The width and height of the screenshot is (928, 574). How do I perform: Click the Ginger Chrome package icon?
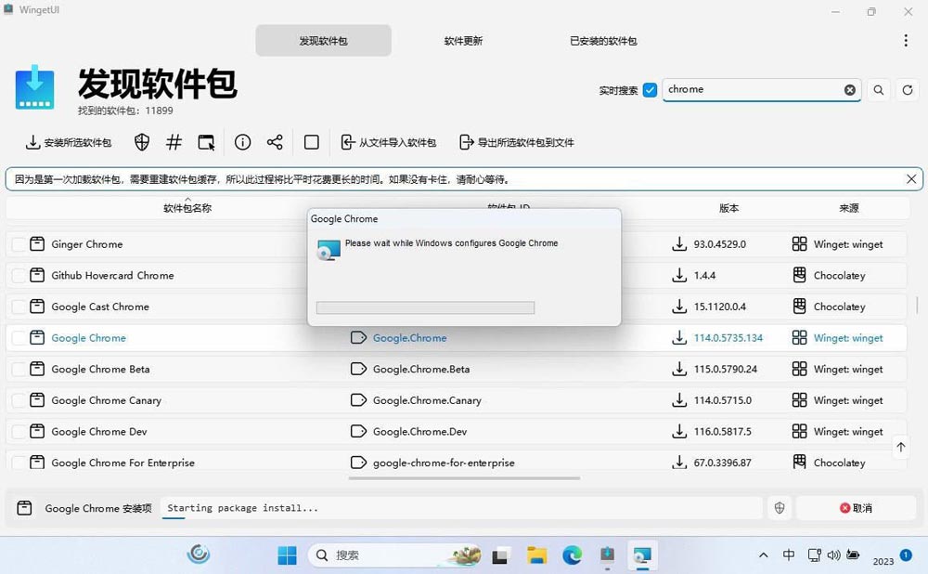point(37,243)
